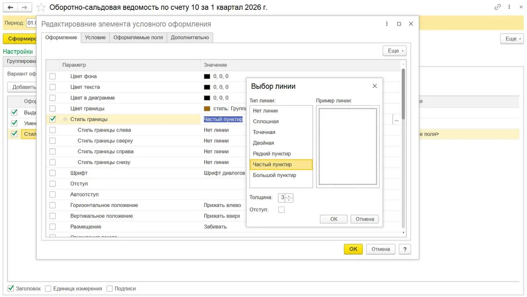Enable the Цвет в диаграмме checkbox
This screenshot has height=297, width=527.
(x=52, y=98)
